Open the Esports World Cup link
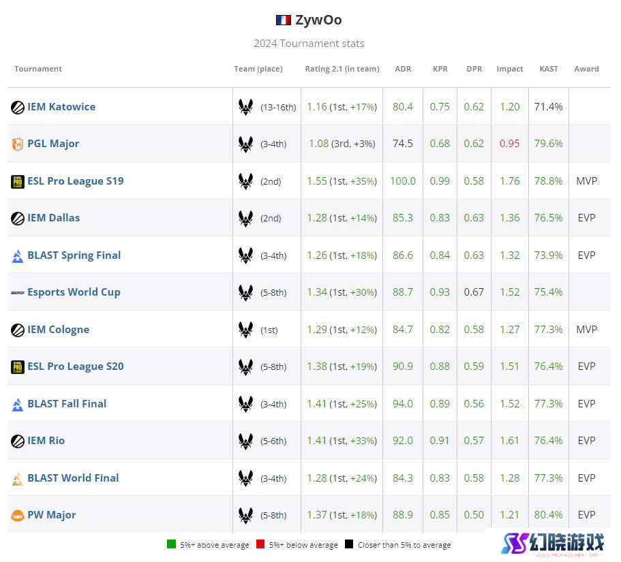Image resolution: width=621 pixels, height=562 pixels. (x=74, y=292)
